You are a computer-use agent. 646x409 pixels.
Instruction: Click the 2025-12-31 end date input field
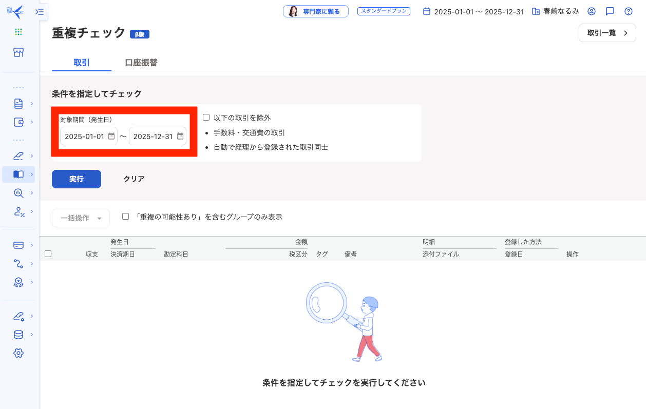153,136
